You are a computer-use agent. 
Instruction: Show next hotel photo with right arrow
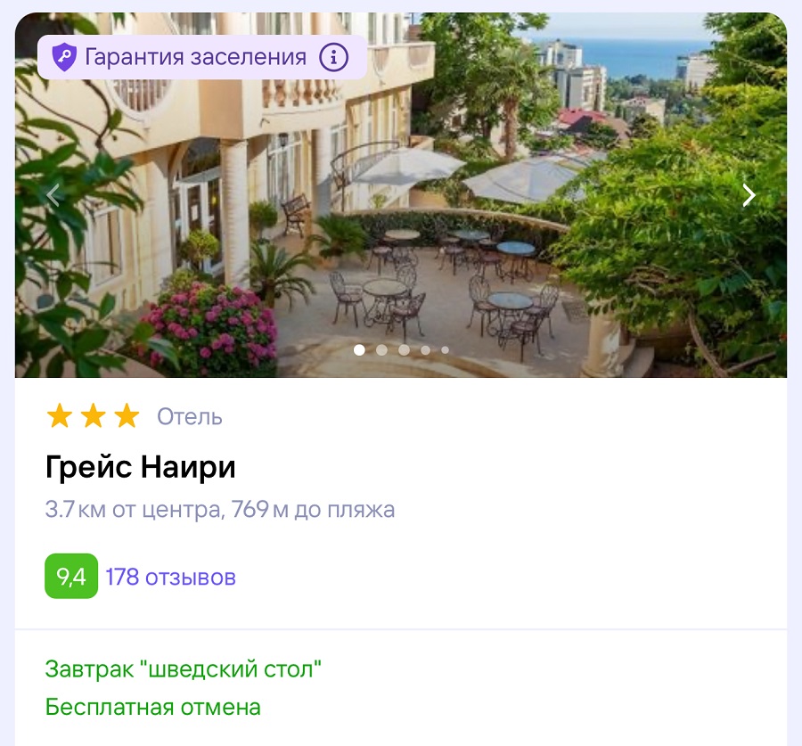[749, 195]
